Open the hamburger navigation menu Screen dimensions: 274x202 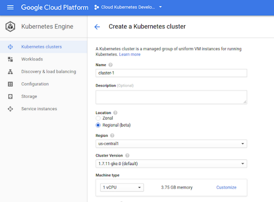(10, 7)
